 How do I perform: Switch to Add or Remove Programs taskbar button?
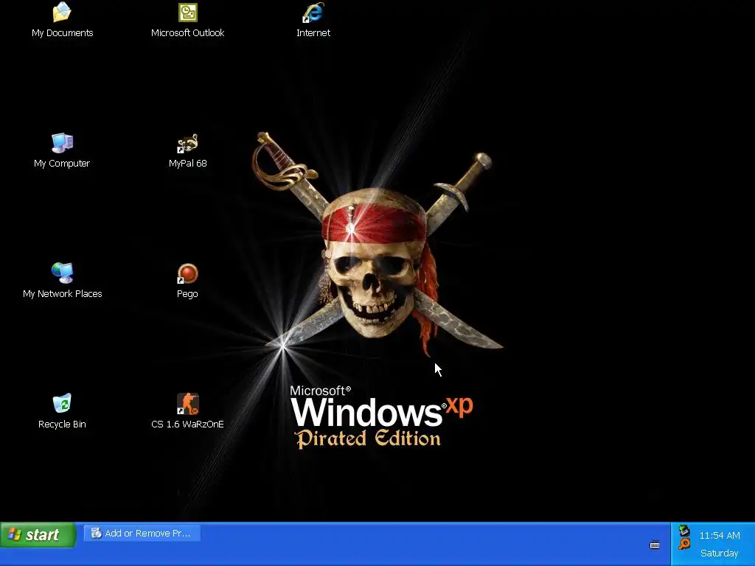(142, 534)
